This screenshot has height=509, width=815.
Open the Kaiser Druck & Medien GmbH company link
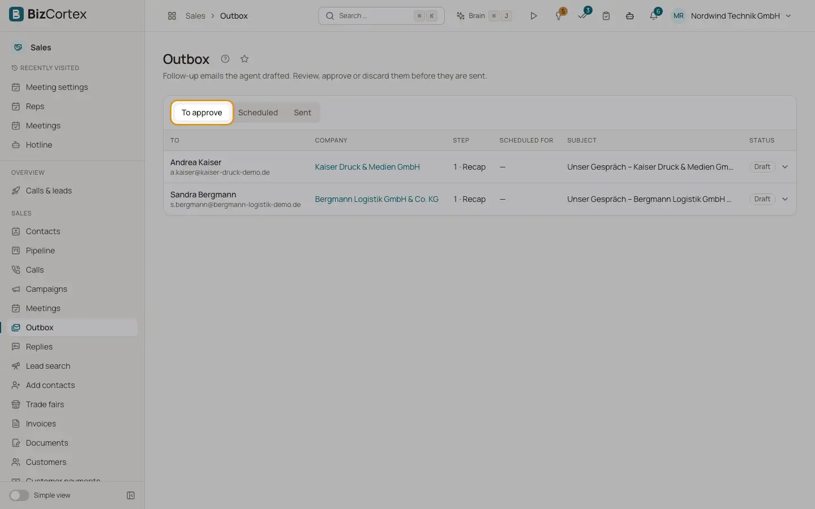367,167
